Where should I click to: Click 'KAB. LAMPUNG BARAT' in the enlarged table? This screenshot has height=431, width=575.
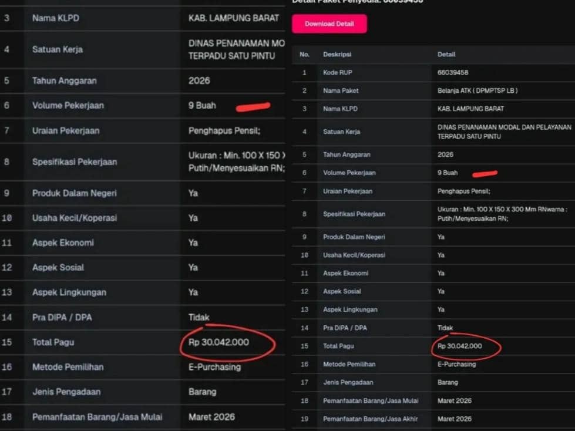click(234, 18)
